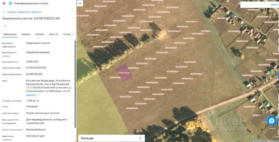Switch to the Части ЗУ tab
Viewport: 279px width, 142px height.
(x=54, y=34)
